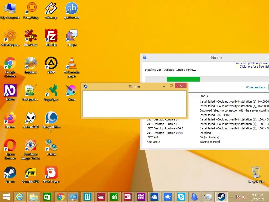
Task: Launch SumatraPDF from the desktop
Action: point(30,175)
